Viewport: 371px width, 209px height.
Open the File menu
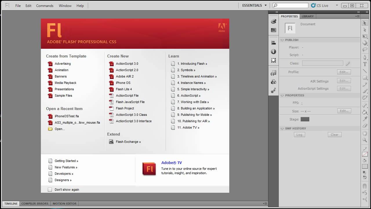pyautogui.click(x=18, y=6)
